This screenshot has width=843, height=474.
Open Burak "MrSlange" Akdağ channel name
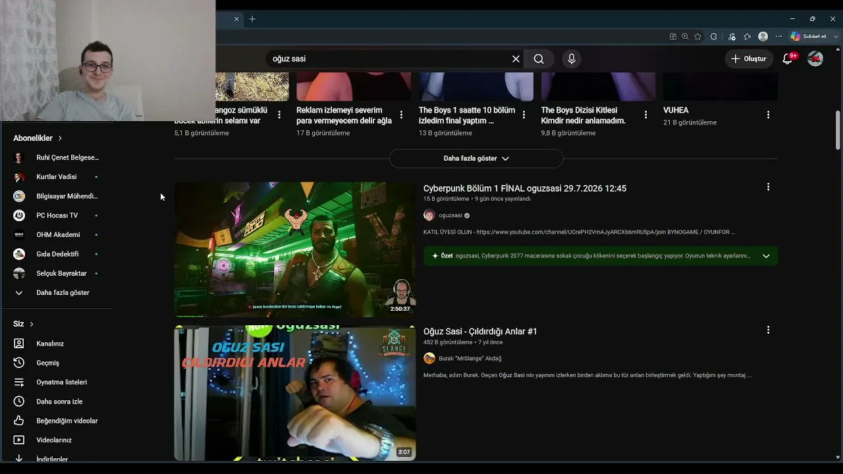[470, 358]
